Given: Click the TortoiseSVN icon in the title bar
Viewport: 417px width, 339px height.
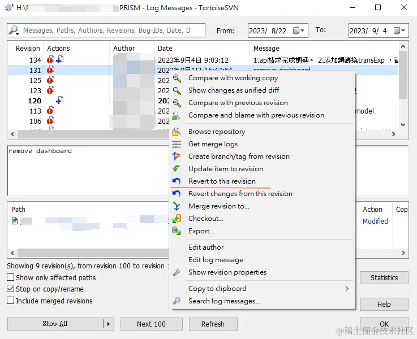Looking at the screenshot, I should (9, 7).
